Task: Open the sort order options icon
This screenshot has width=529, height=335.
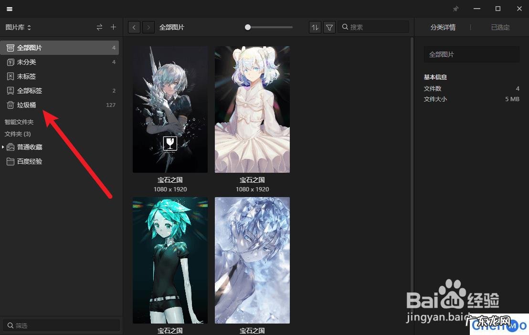Action: (315, 27)
